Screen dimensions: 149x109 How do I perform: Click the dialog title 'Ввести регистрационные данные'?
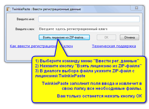click(x=57, y=9)
